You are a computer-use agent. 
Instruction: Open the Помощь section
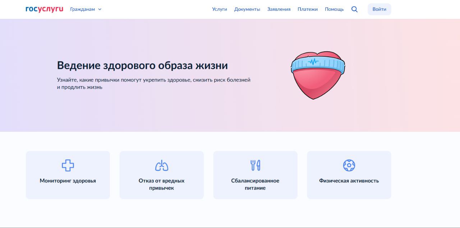click(x=334, y=9)
